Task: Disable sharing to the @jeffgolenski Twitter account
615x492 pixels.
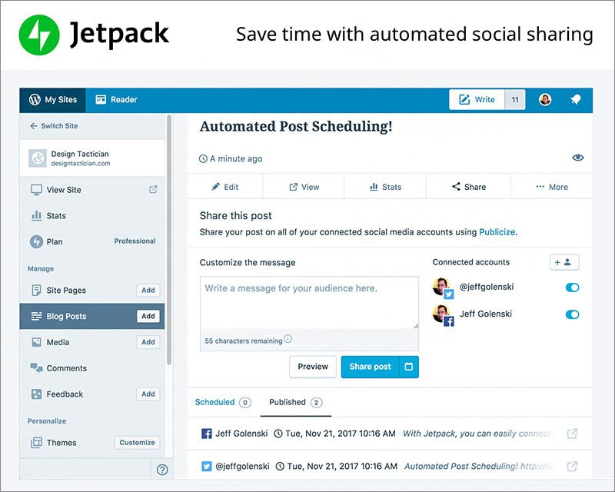Action: coord(571,288)
